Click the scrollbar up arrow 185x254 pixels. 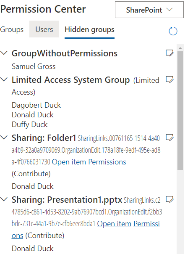tap(180, 48)
